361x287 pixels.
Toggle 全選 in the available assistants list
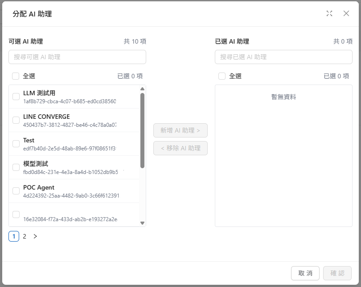(16, 76)
